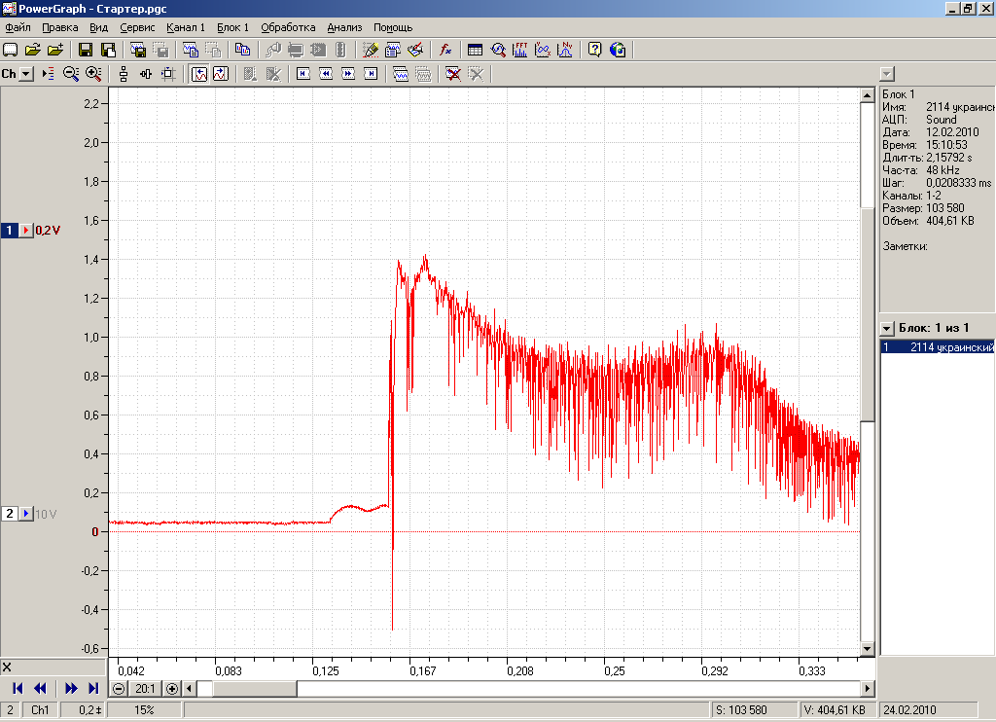Select channel 1 number box
The height and width of the screenshot is (722, 996).
click(x=10, y=230)
